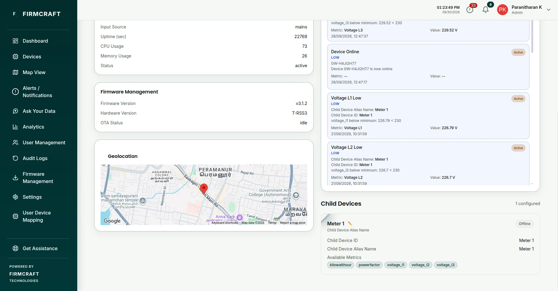Click the User Management people icon
This screenshot has width=558, height=291.
pyautogui.click(x=15, y=142)
